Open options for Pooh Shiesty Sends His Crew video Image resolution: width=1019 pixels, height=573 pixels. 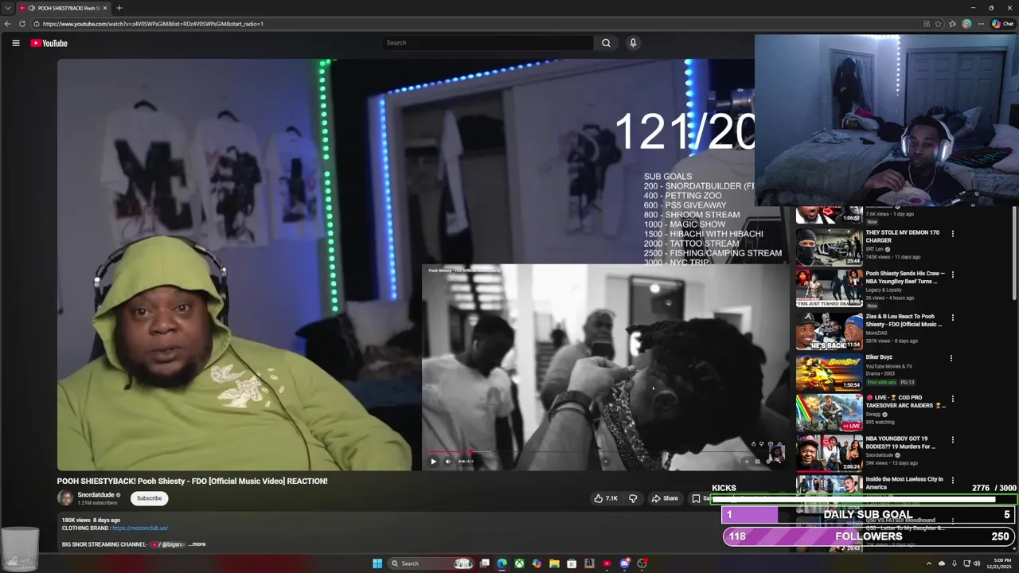click(952, 275)
